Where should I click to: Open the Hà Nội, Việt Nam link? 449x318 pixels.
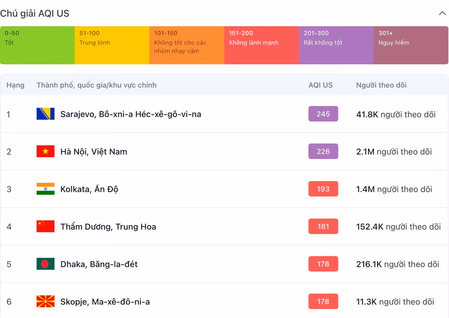[x=94, y=152]
